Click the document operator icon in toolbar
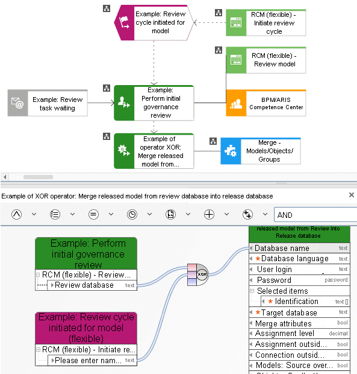 pos(170,214)
